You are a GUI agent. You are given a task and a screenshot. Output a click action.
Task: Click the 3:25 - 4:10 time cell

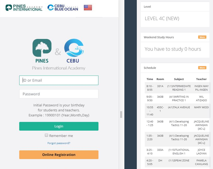150,152
